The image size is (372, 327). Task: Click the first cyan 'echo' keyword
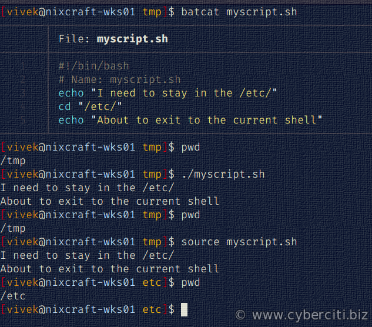pos(71,93)
